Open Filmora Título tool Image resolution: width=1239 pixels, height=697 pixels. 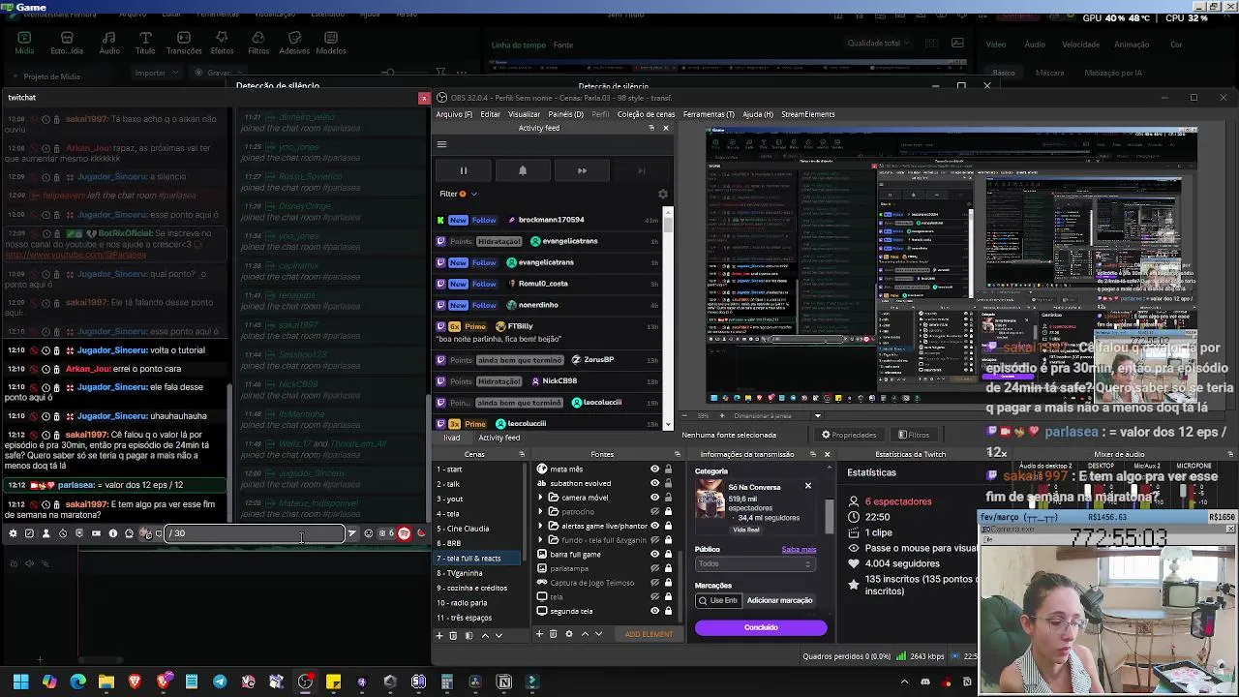(145, 44)
